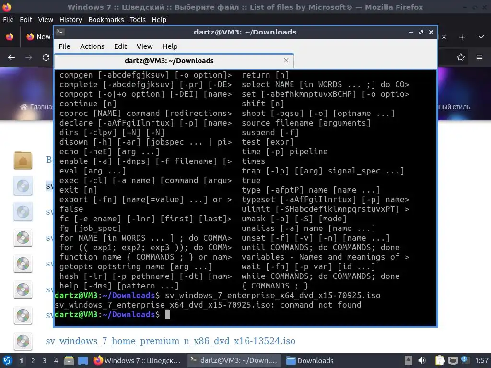Close the dartz@VM3 terminal tab
This screenshot has width=491, height=368.
coord(286,60)
